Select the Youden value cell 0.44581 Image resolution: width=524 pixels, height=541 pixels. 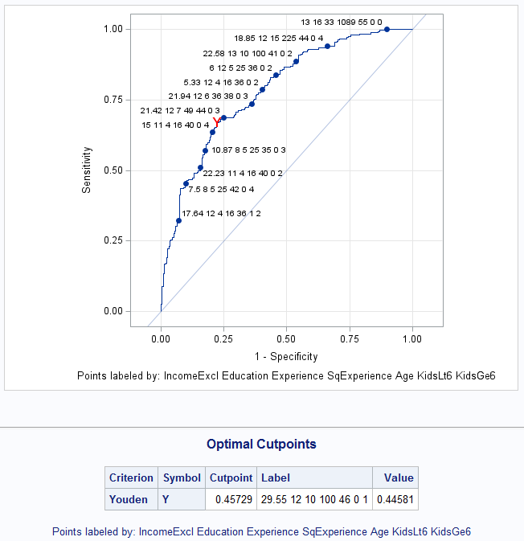395,499
